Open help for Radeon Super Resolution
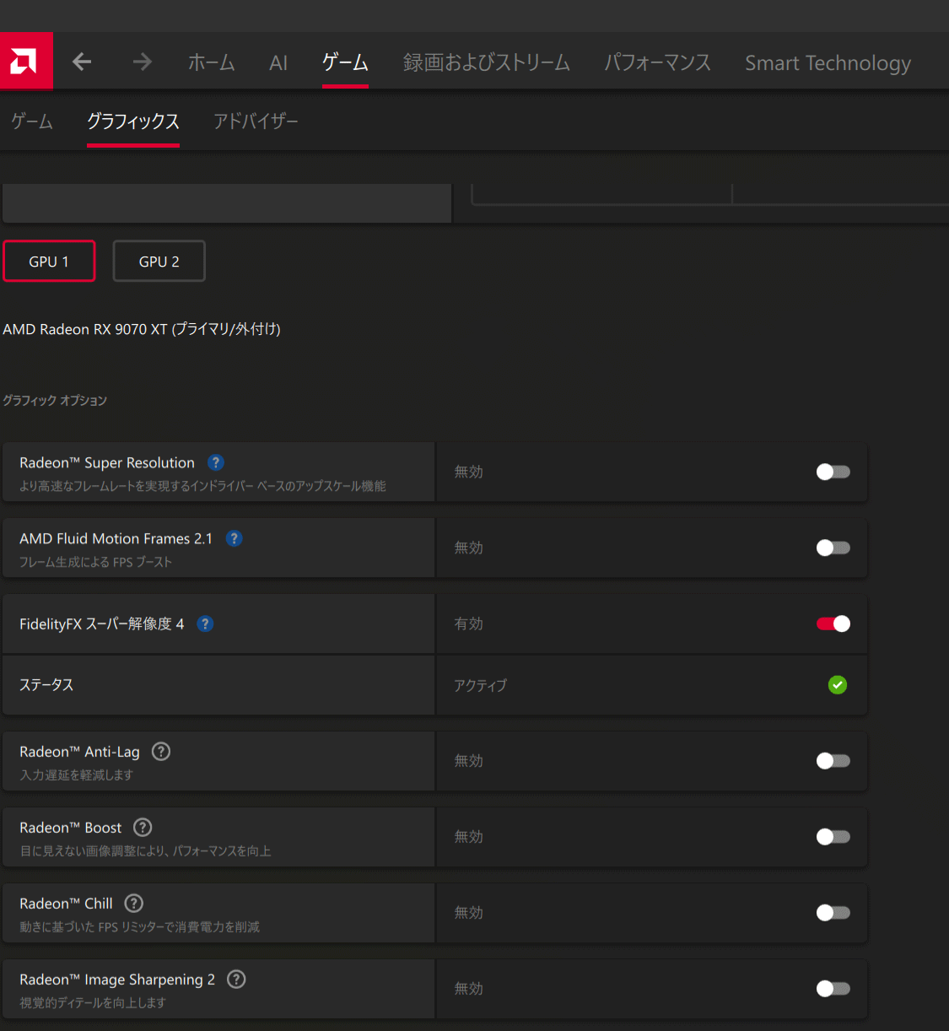Screen dimensions: 949x1031 pos(216,462)
